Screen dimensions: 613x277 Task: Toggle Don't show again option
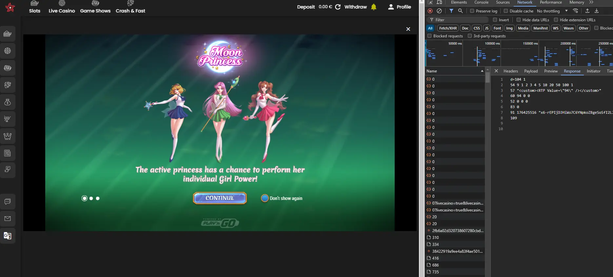click(x=265, y=198)
